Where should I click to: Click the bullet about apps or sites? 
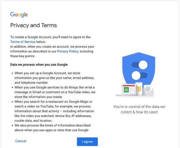click(x=55, y=128)
